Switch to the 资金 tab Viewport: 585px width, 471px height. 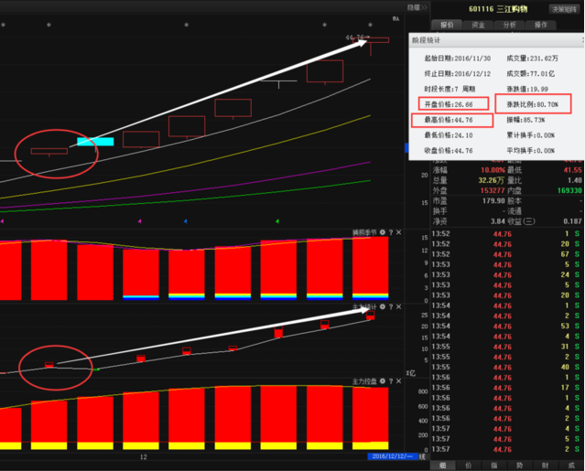[x=478, y=25]
